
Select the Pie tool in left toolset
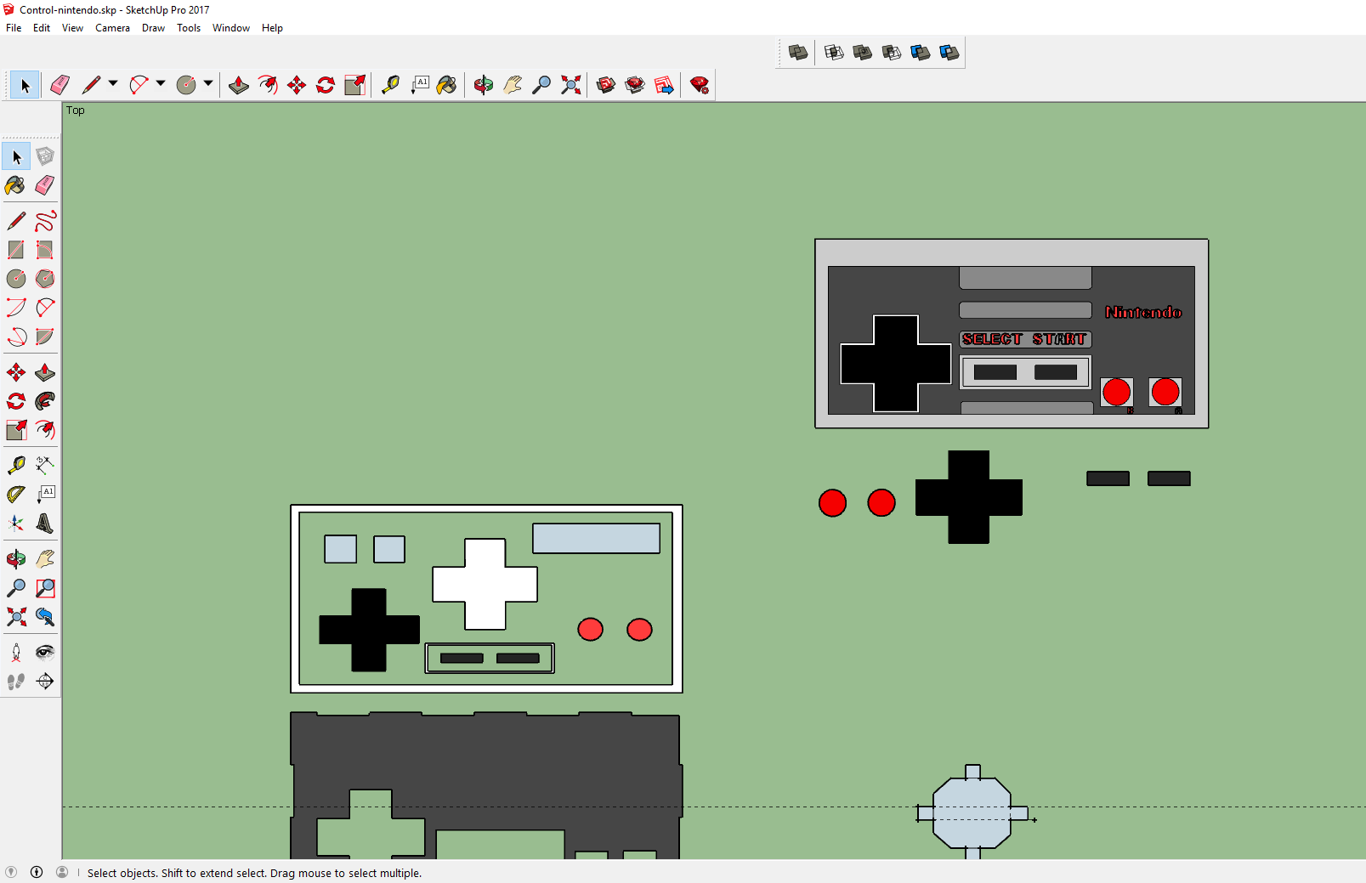45,337
